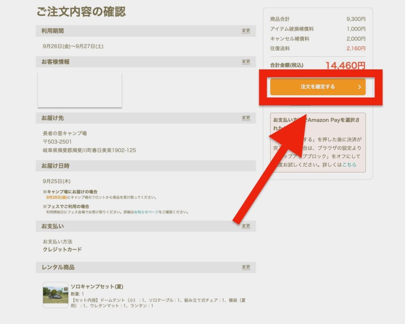
Task: Click the こちら link in Amazon Pay notice
Action: click(x=349, y=165)
